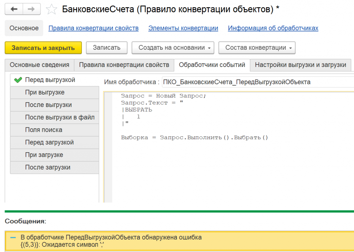Click the Имя обработчика input field
Image resolution: width=354 pixels, height=252 pixels.
pos(258,82)
